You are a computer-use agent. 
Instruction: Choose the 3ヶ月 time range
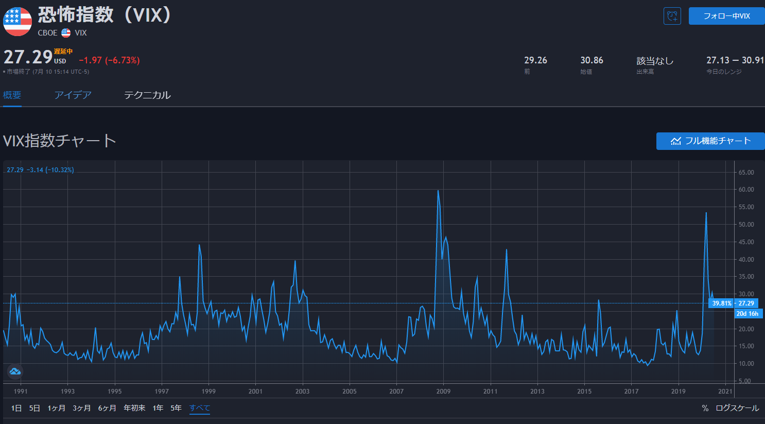pyautogui.click(x=81, y=408)
